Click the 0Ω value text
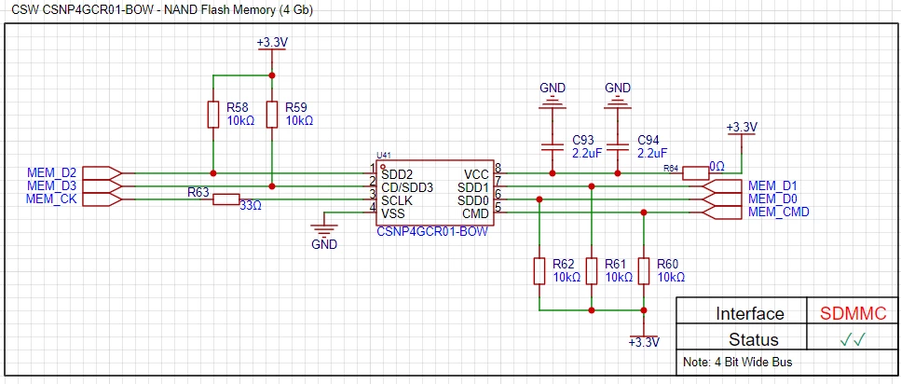Screen dimensions: 901x384 (717, 166)
